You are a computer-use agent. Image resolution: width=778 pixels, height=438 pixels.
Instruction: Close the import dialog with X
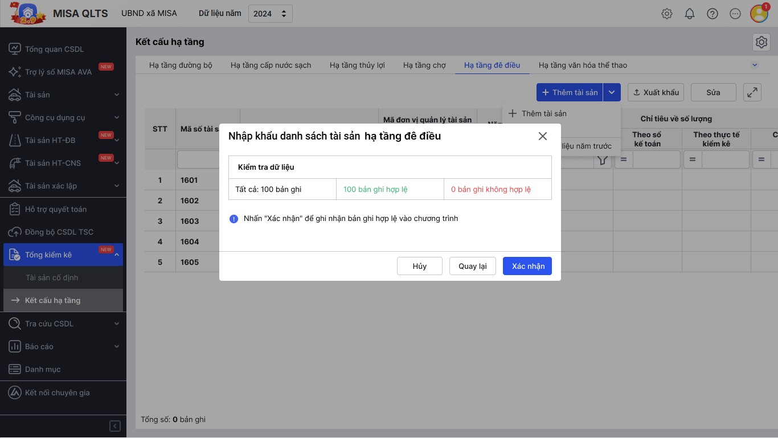(543, 136)
